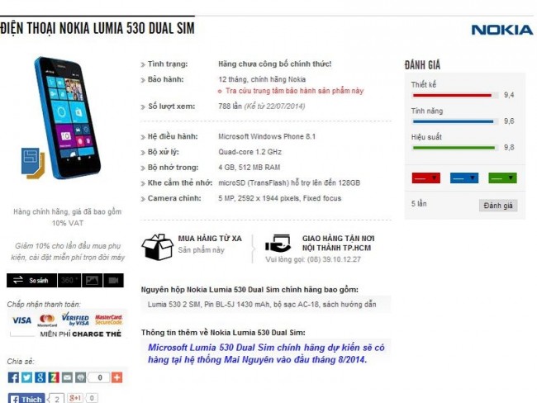This screenshot has width=537, height=403.
Task: Share via the Zing Z icon
Action: pyautogui.click(x=54, y=377)
